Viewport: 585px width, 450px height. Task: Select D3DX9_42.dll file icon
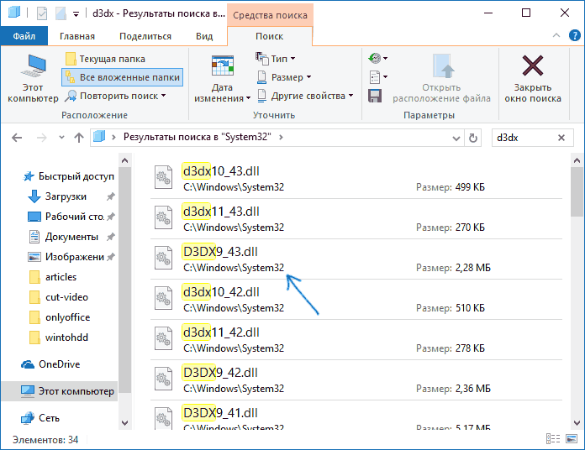point(163,379)
